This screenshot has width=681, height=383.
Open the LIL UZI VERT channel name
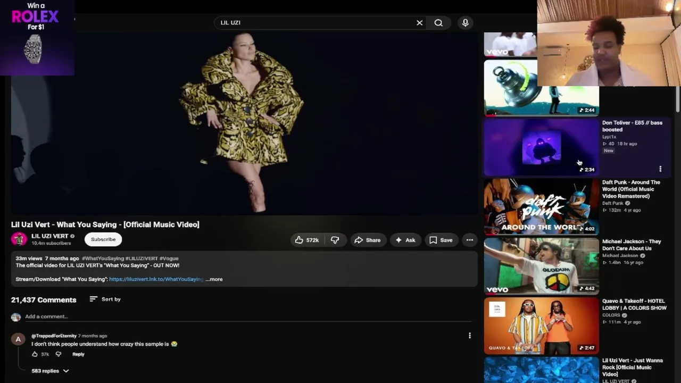pyautogui.click(x=50, y=236)
